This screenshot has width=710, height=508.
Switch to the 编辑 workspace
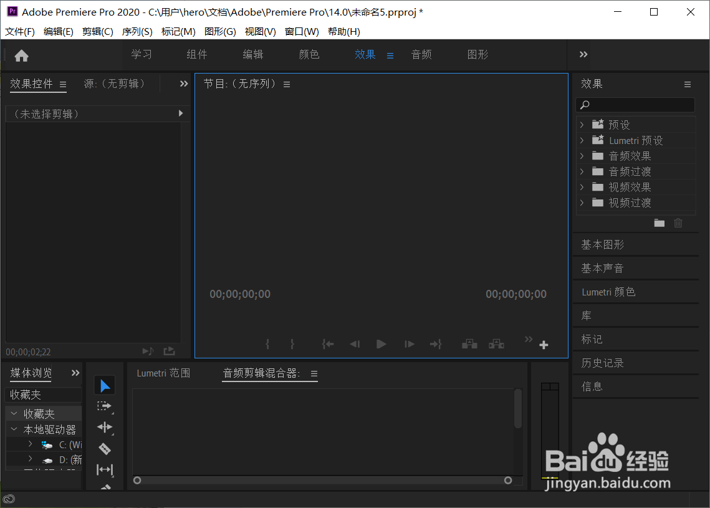[x=252, y=55]
